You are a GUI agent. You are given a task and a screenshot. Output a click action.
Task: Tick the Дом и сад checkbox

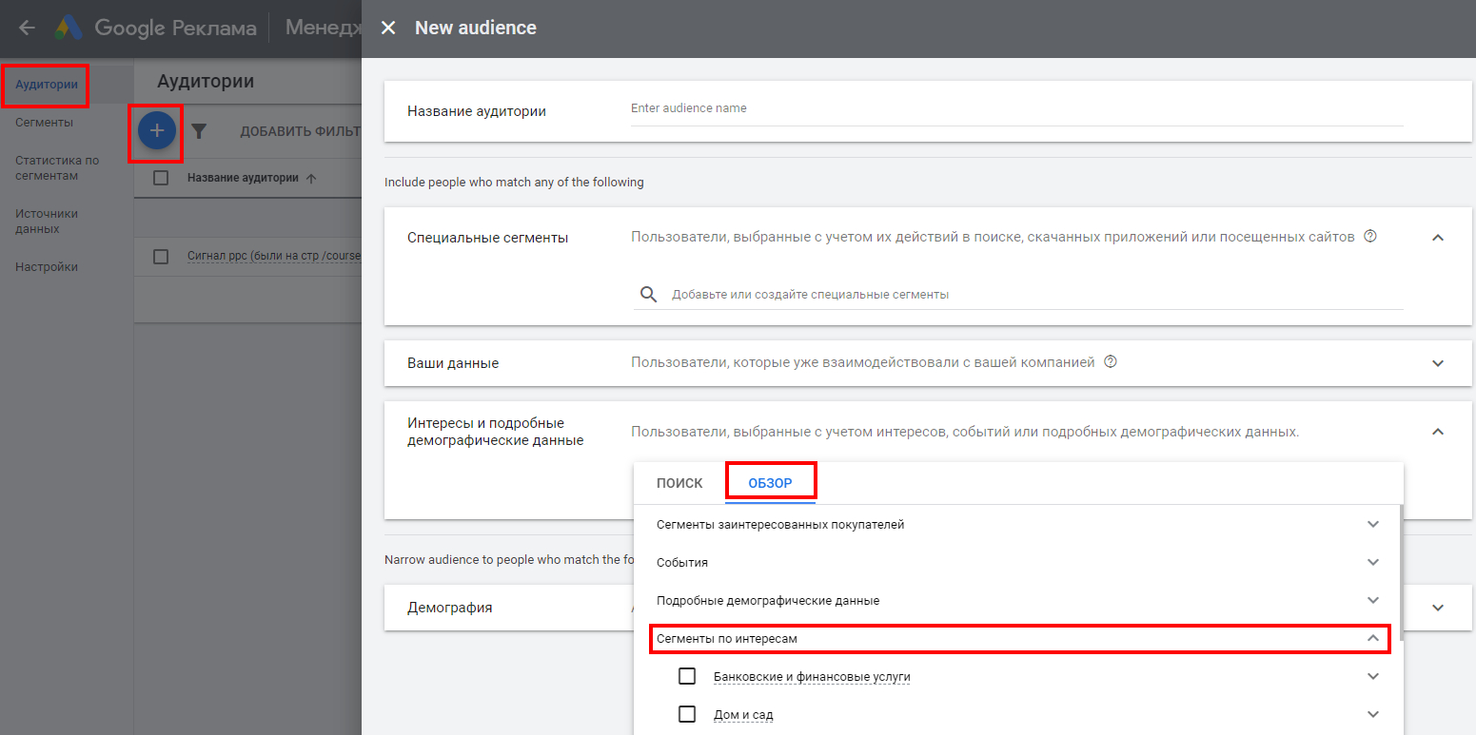pyautogui.click(x=687, y=714)
